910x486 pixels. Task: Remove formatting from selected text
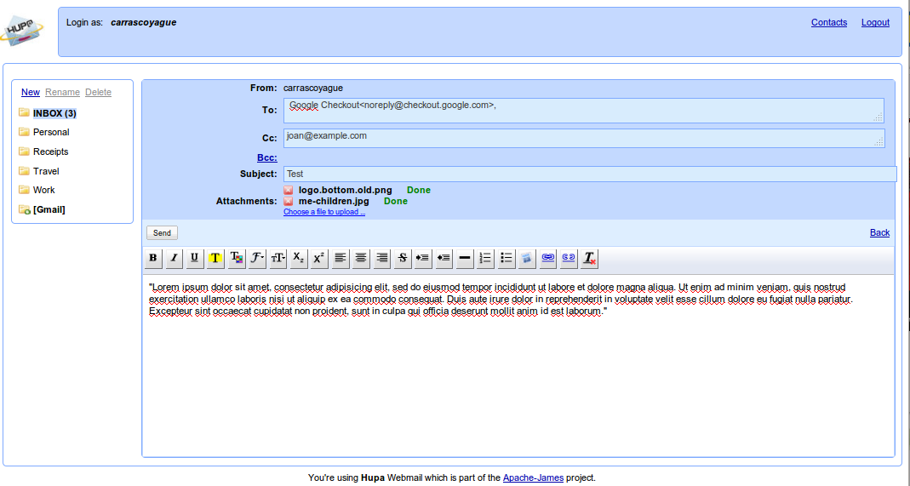590,258
